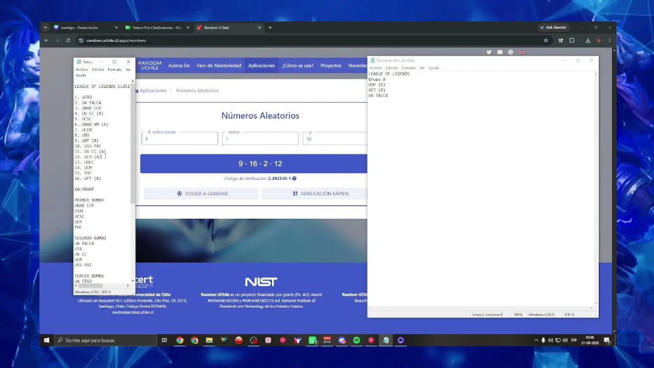Open the Chrome three-dot menu
The height and width of the screenshot is (368, 654).
[610, 40]
